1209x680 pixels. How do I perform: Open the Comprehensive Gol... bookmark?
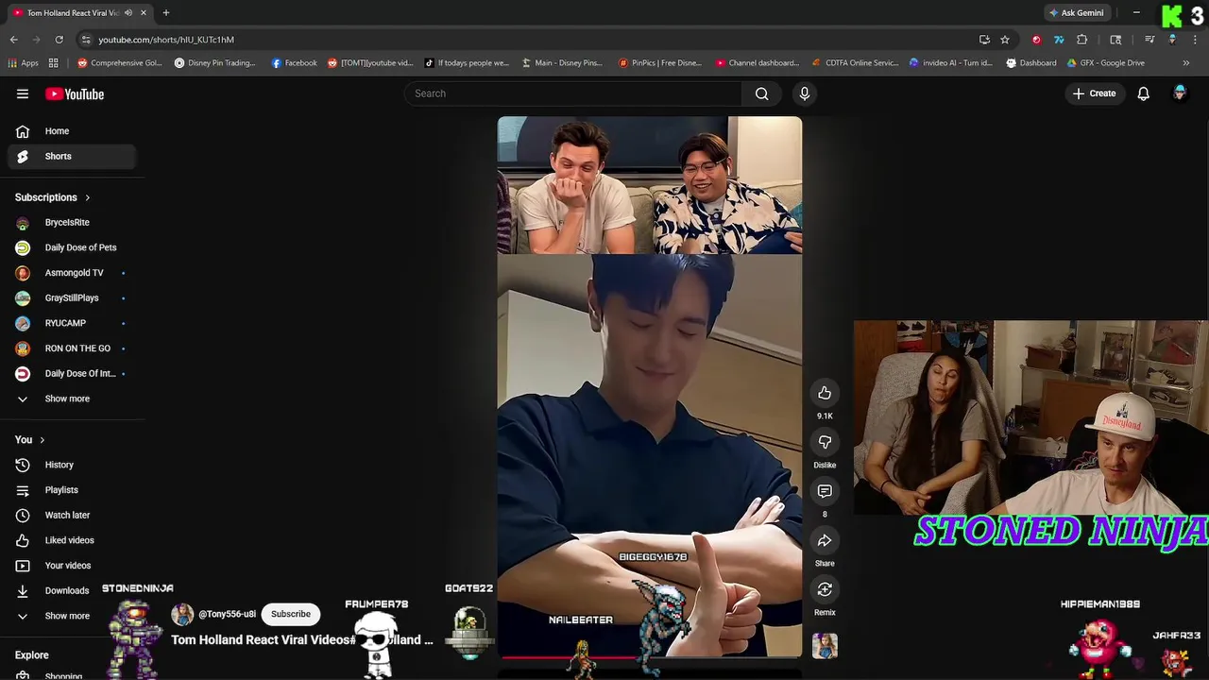tap(120, 63)
